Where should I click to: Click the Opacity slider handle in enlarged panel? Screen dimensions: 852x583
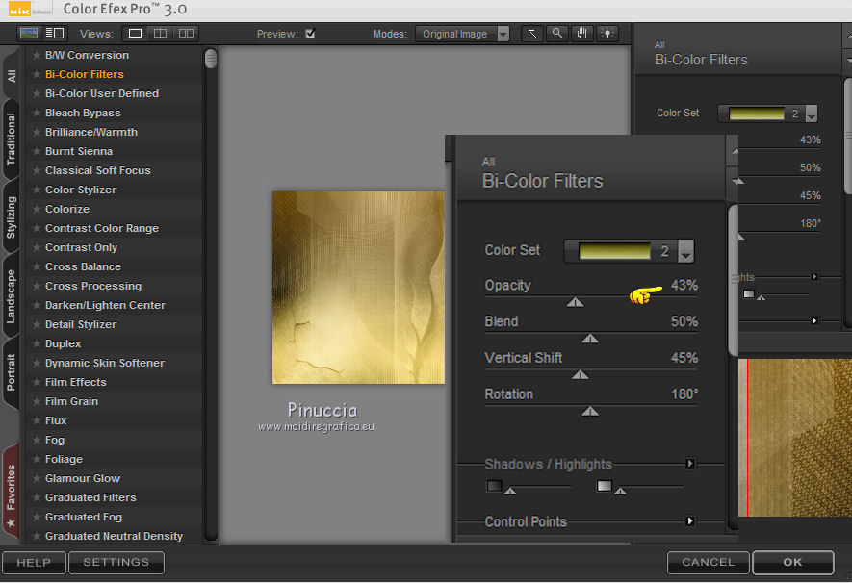click(576, 302)
